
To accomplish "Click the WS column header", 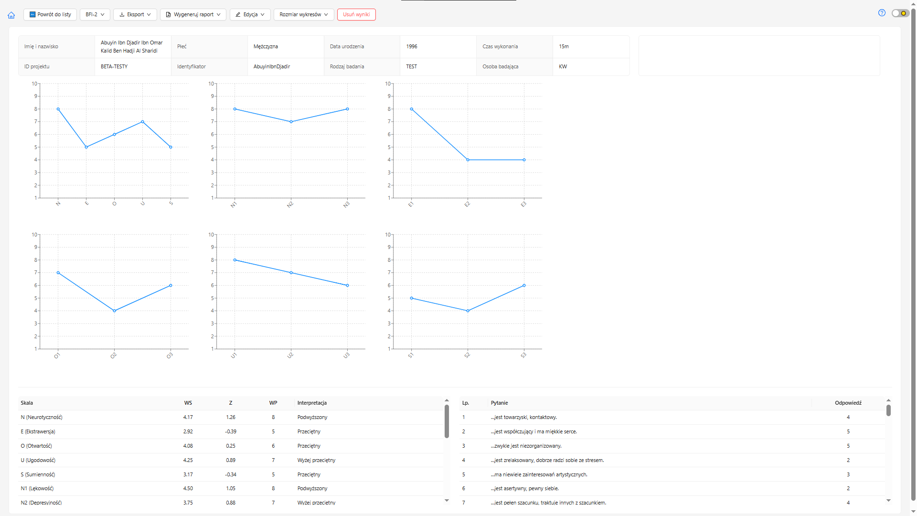I will click(188, 403).
